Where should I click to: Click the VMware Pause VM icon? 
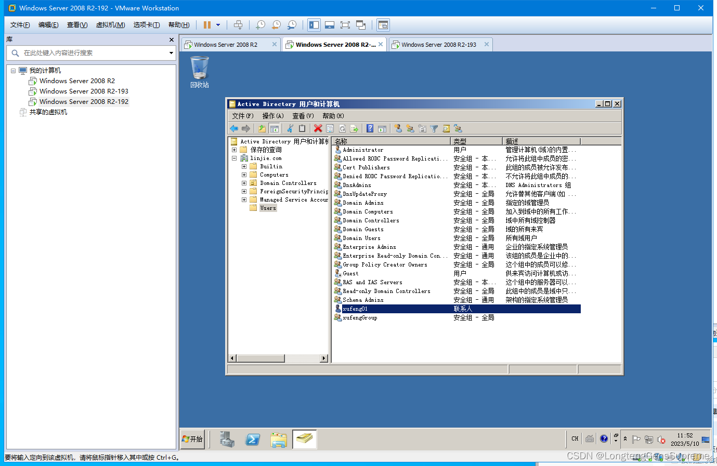coord(207,25)
